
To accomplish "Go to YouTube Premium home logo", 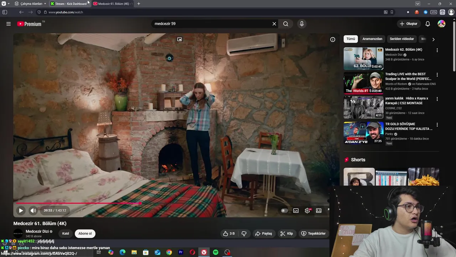I will coord(30,24).
